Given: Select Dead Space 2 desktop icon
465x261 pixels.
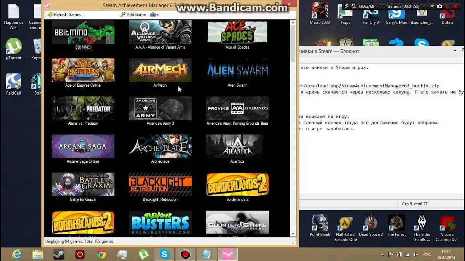Looking at the screenshot, I should (x=371, y=225).
